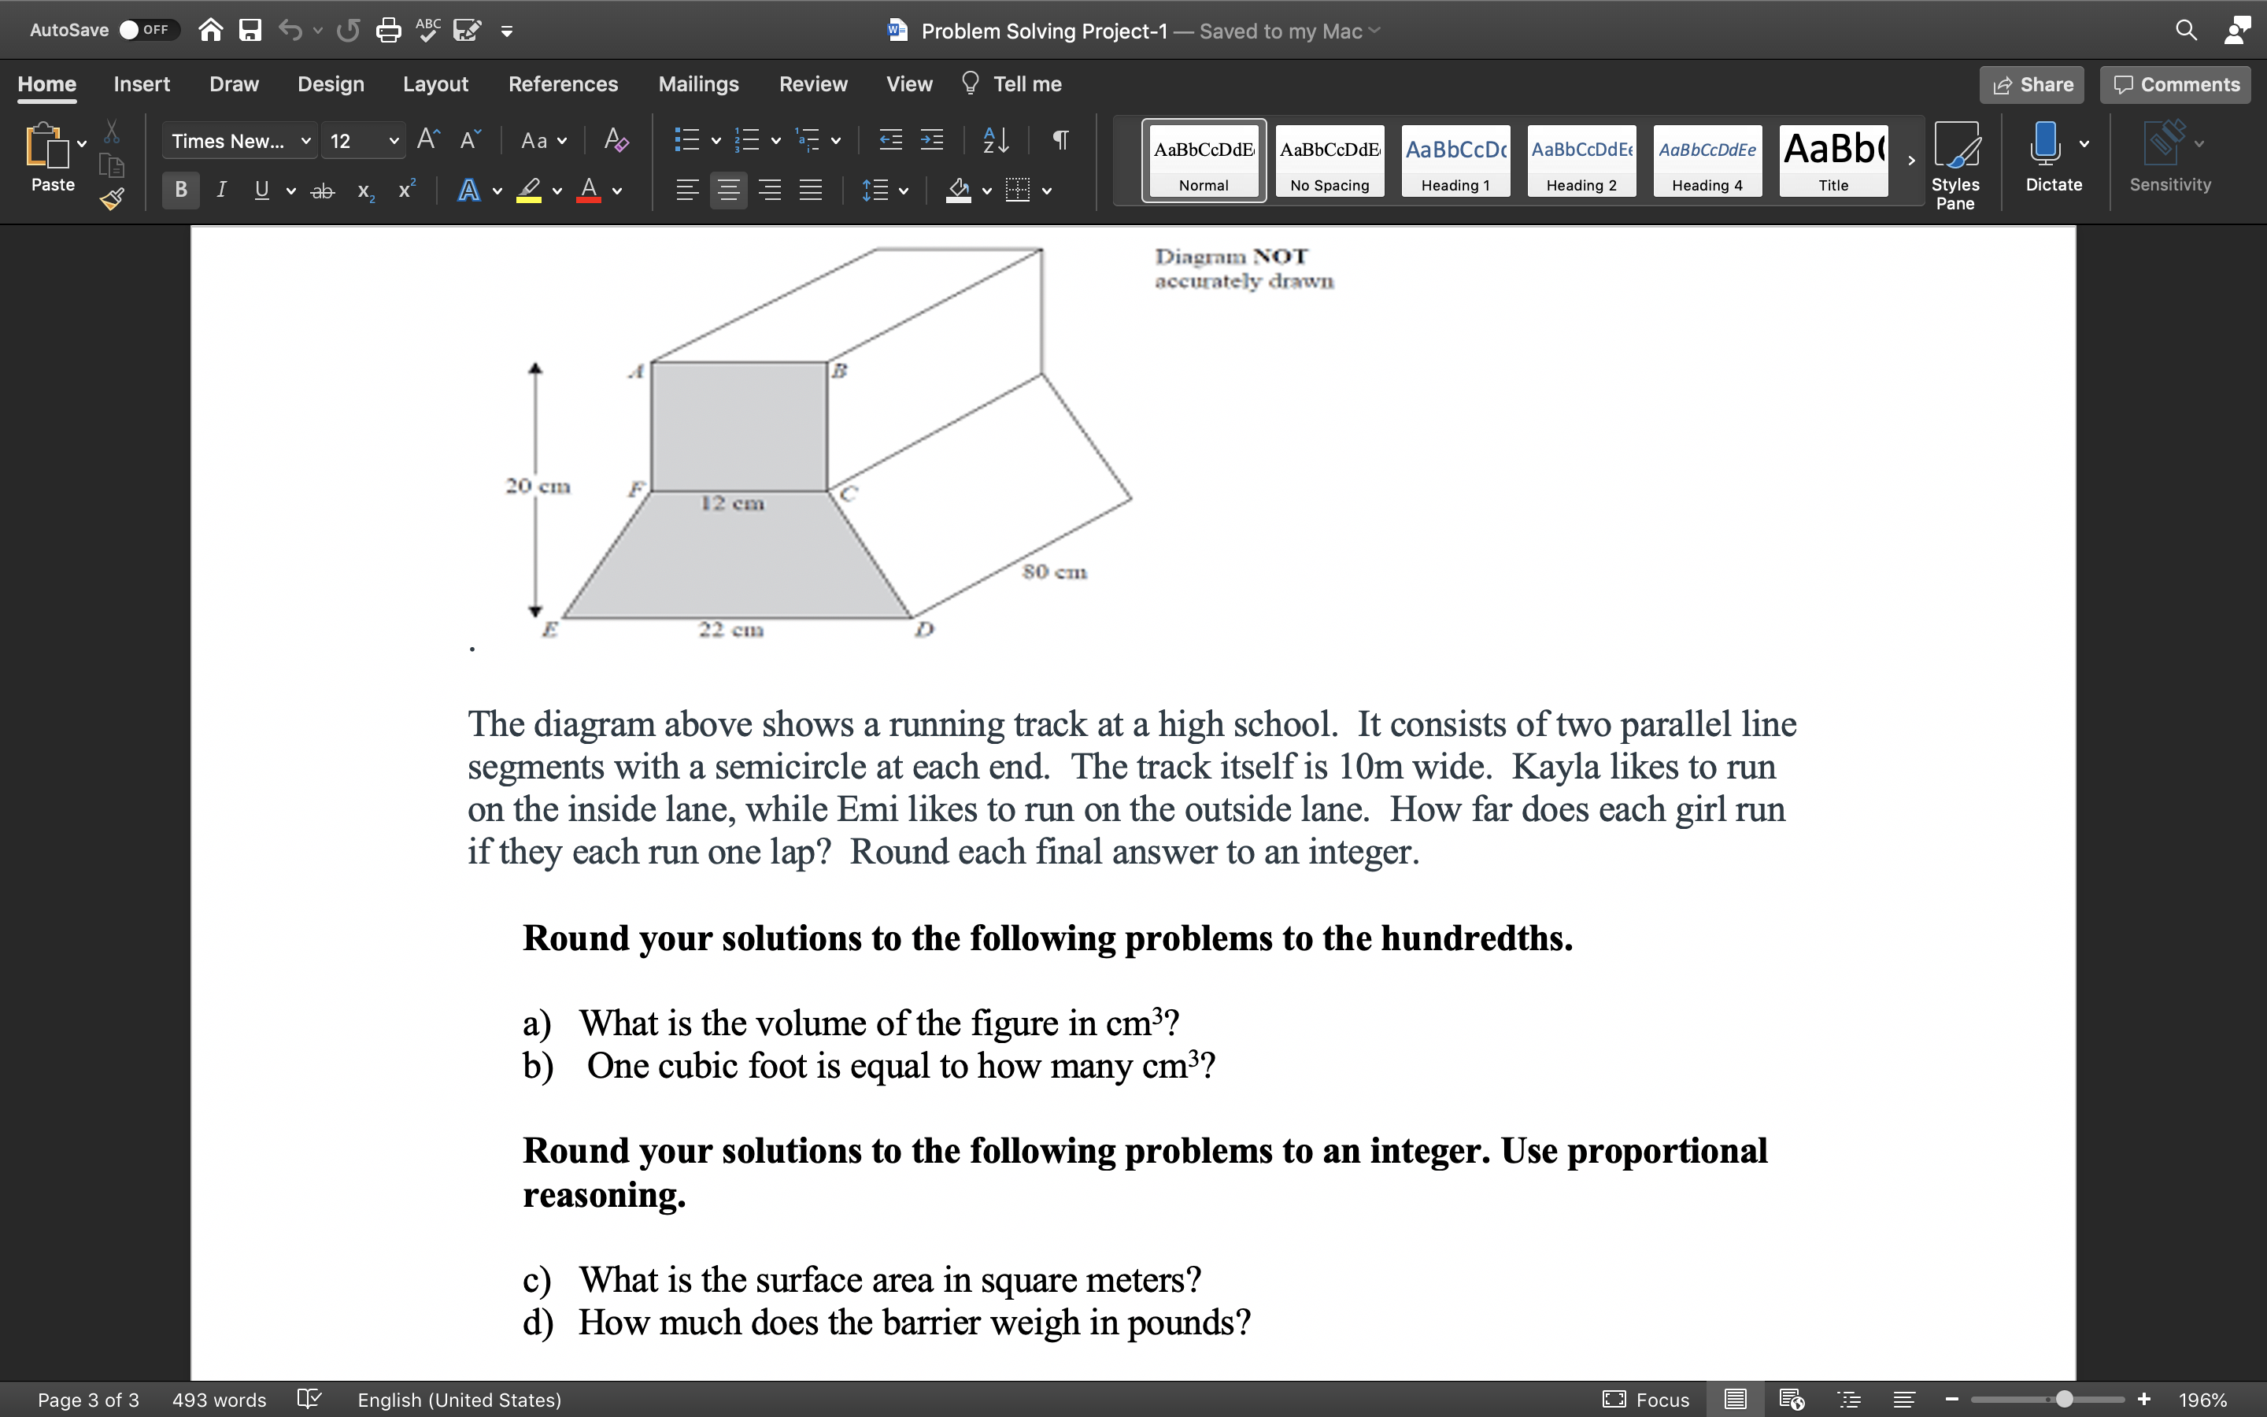
Task: Click the Save disk icon
Action: click(250, 31)
